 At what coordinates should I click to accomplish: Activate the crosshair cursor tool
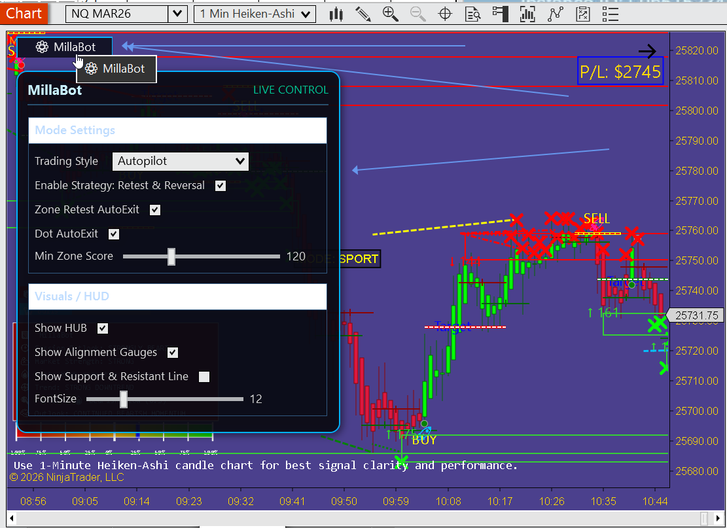tap(446, 14)
